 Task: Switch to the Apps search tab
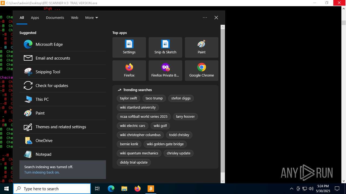tap(35, 18)
